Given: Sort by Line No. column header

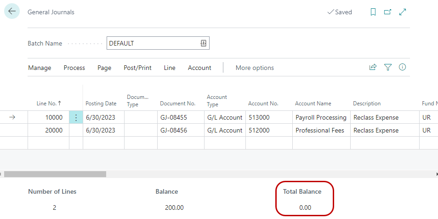Looking at the screenshot, I should [x=49, y=104].
